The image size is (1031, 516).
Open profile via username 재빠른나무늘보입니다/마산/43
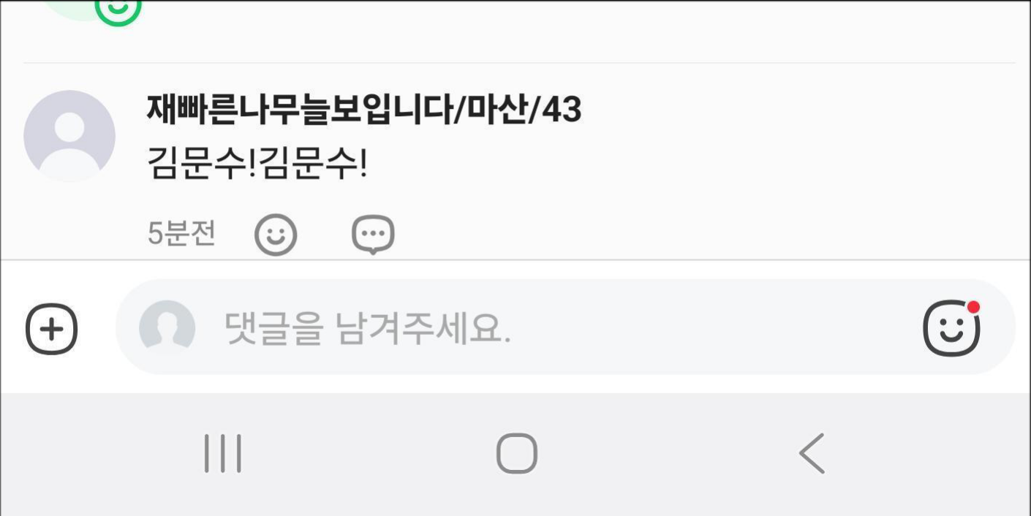pyautogui.click(x=364, y=110)
